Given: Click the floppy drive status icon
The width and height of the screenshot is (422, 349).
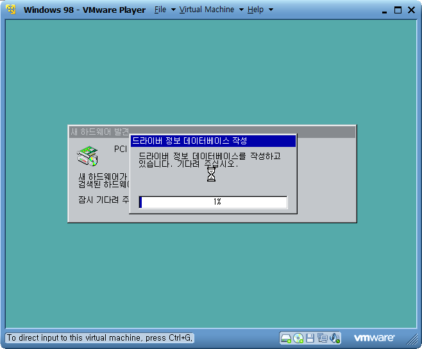Looking at the screenshot, I should coord(310,338).
